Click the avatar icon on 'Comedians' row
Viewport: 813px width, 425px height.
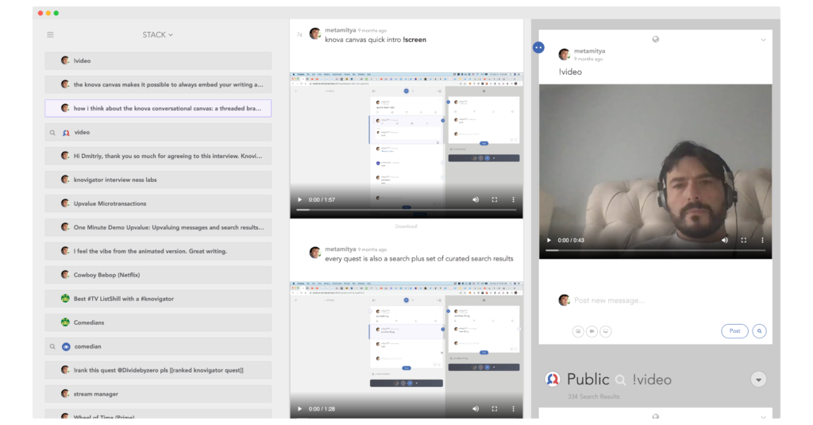click(x=65, y=323)
